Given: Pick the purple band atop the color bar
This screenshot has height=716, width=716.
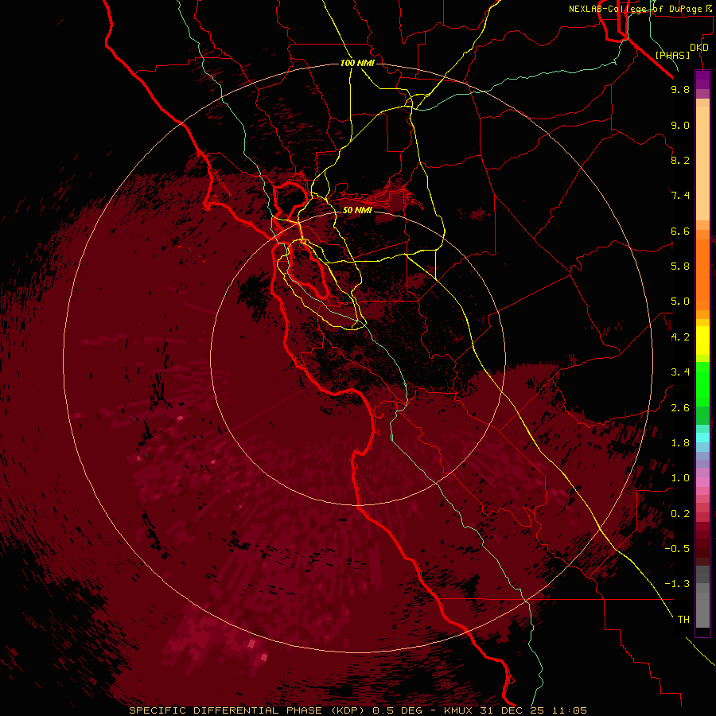Looking at the screenshot, I should [702, 80].
